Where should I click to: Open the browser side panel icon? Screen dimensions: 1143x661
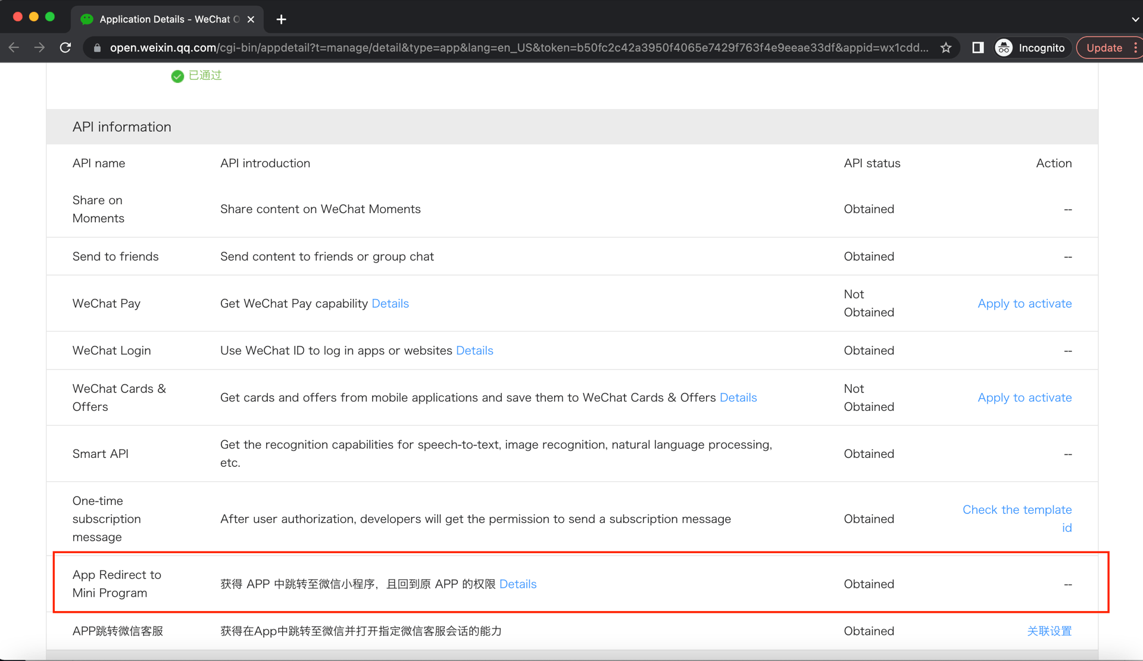coord(977,48)
